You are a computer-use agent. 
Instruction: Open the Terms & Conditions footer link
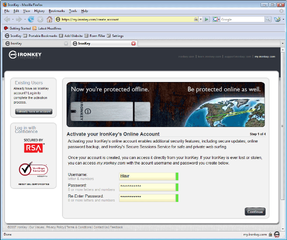79,227
